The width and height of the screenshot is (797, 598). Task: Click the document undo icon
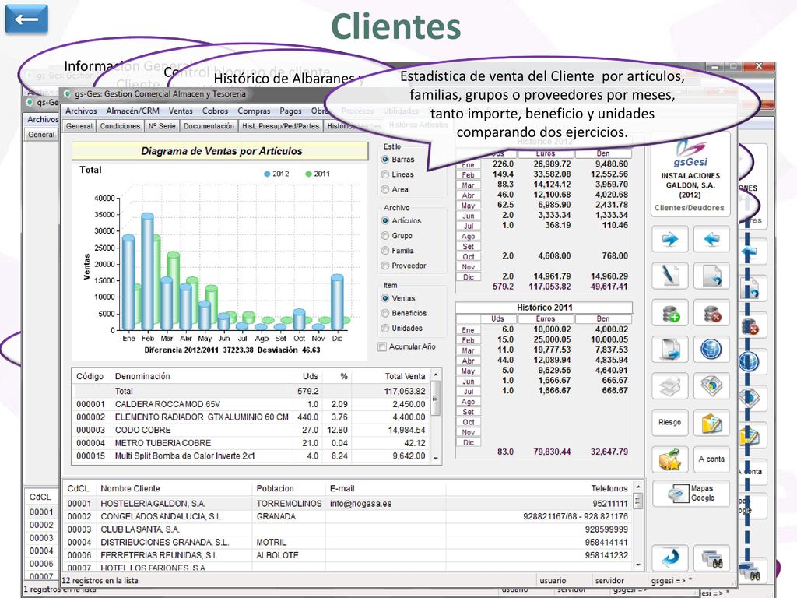coord(711,276)
